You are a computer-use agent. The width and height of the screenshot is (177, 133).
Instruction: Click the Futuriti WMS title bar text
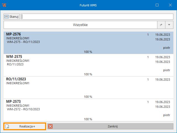(88, 5)
